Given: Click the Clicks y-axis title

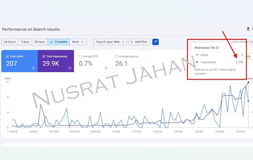Looking at the screenshot, I should coord(8,79).
